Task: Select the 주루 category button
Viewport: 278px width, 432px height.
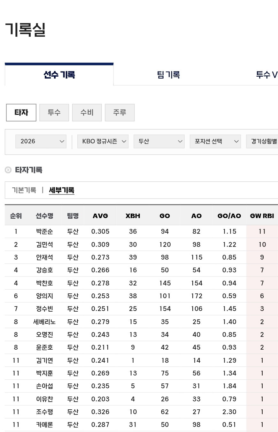Action: click(120, 112)
